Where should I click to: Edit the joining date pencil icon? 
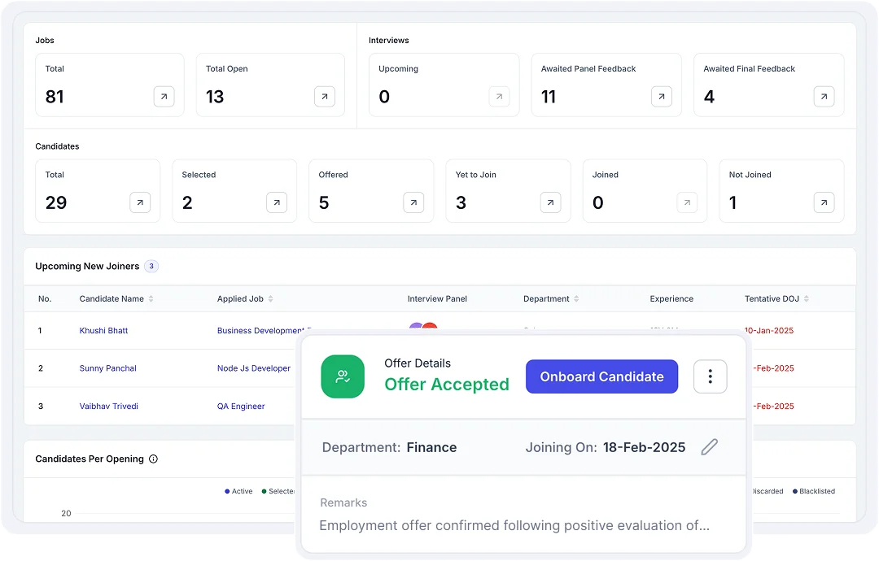pyautogui.click(x=710, y=447)
